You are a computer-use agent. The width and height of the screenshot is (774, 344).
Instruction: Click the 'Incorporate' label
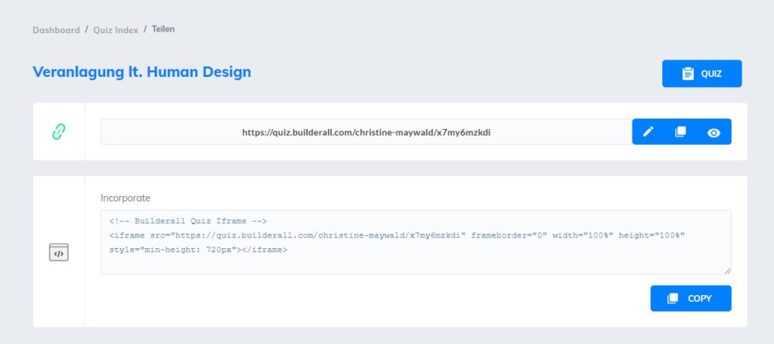coord(125,198)
